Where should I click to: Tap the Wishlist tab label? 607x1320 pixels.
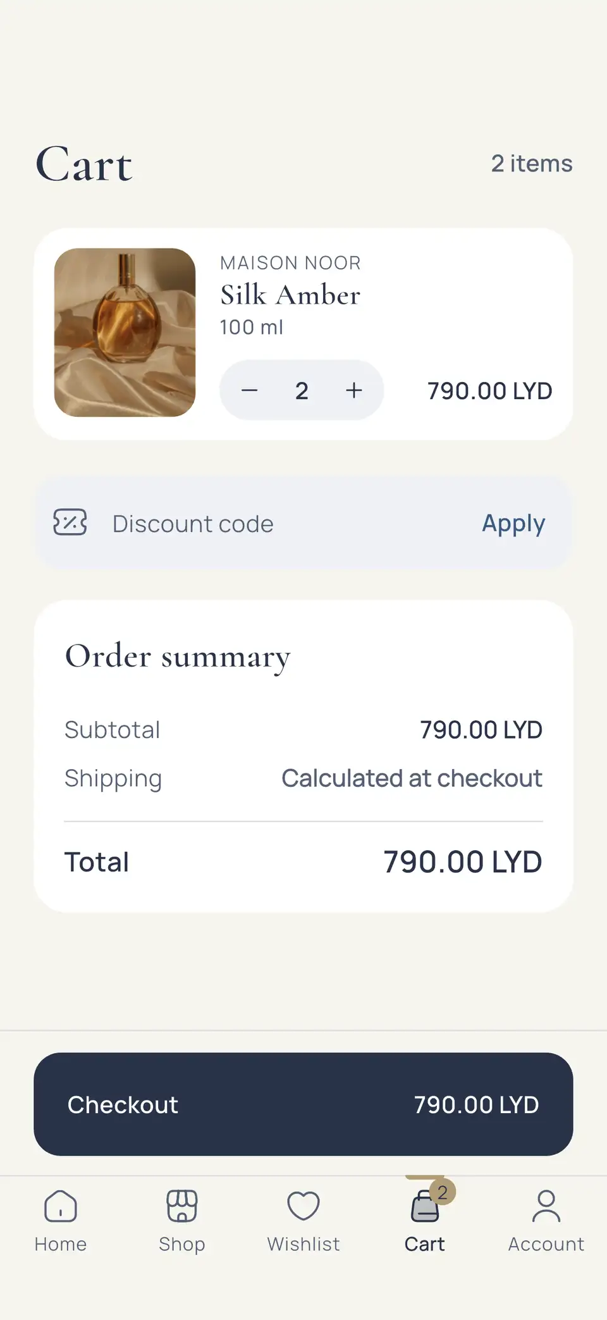(303, 1244)
